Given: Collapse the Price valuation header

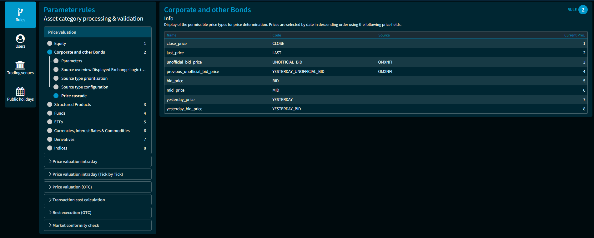Looking at the screenshot, I should [x=98, y=32].
